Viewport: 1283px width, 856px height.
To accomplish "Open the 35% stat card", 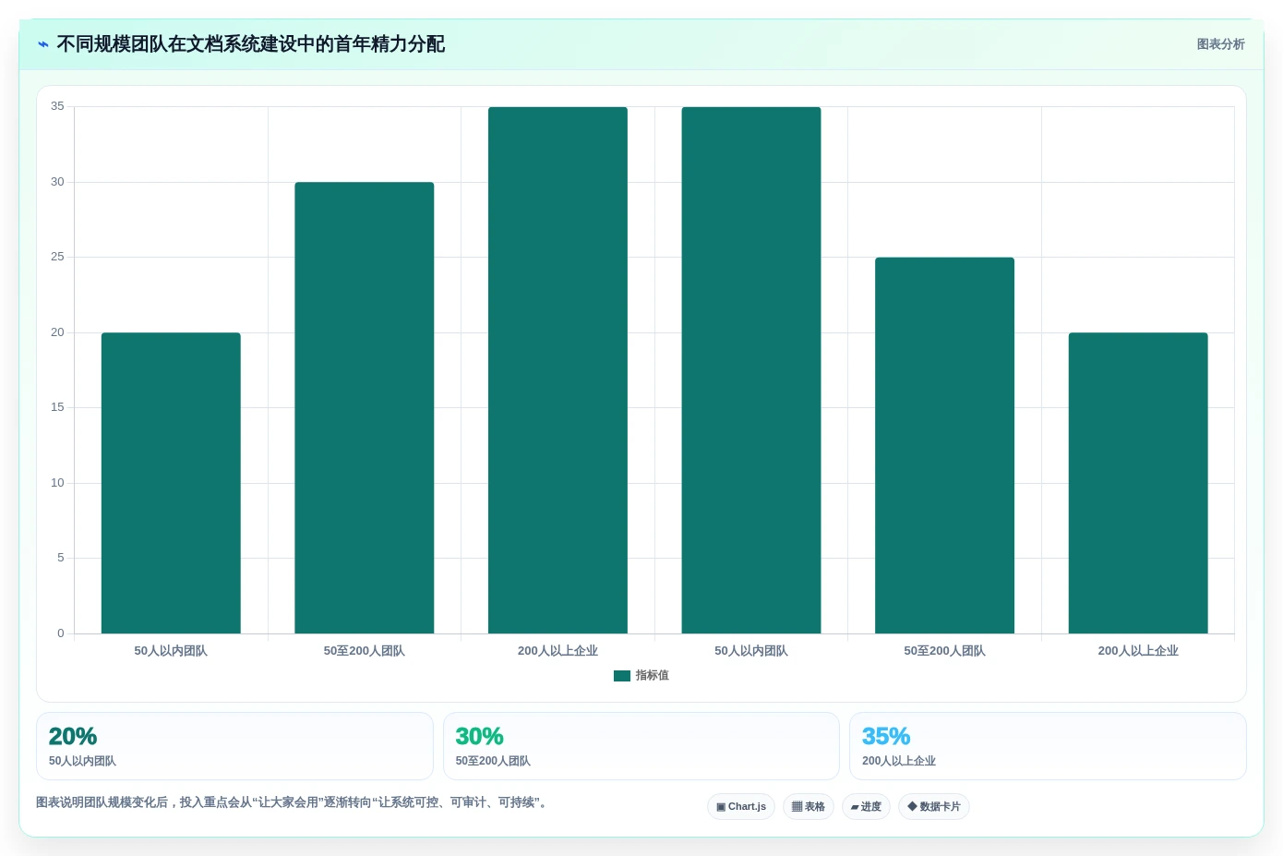I will pyautogui.click(x=1048, y=746).
